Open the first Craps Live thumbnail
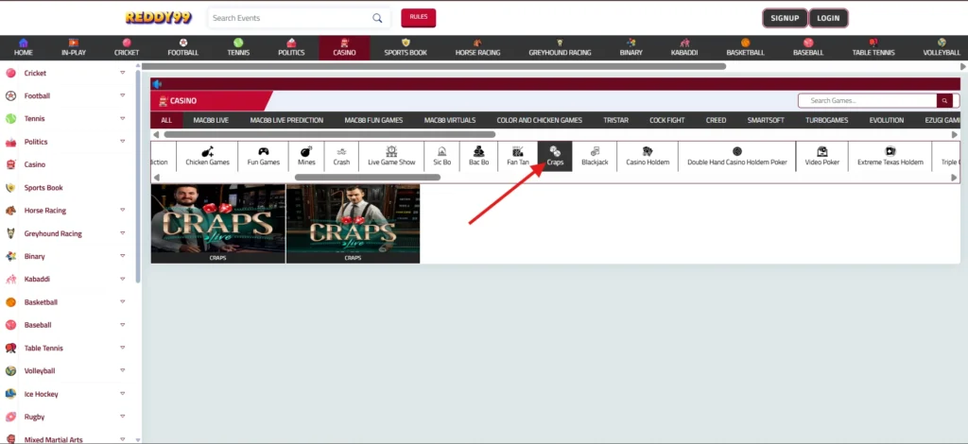This screenshot has height=444, width=968. [217, 223]
